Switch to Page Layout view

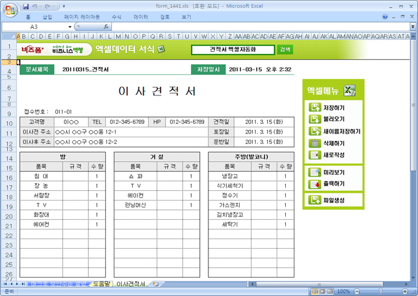[322, 291]
